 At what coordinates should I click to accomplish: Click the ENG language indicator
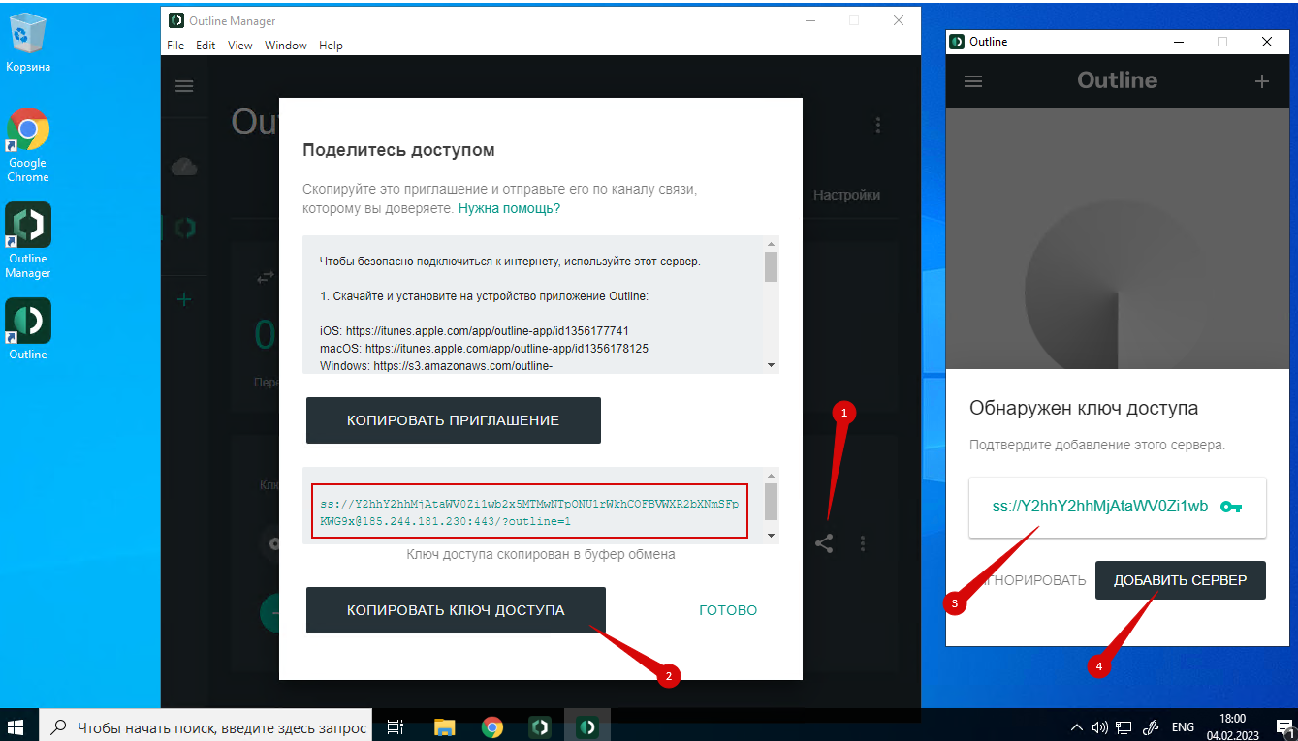1183,726
